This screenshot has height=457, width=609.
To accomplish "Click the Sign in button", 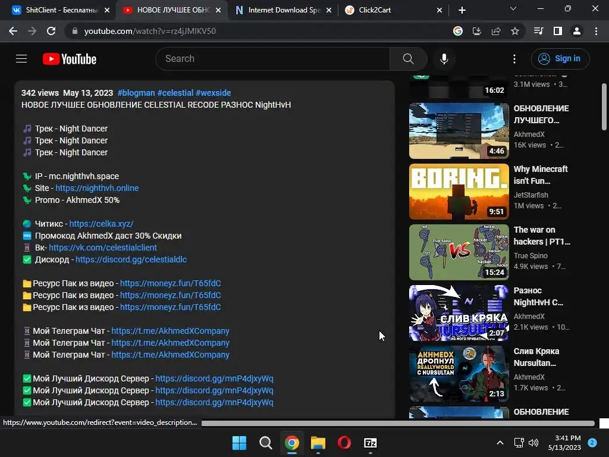I will pos(560,59).
